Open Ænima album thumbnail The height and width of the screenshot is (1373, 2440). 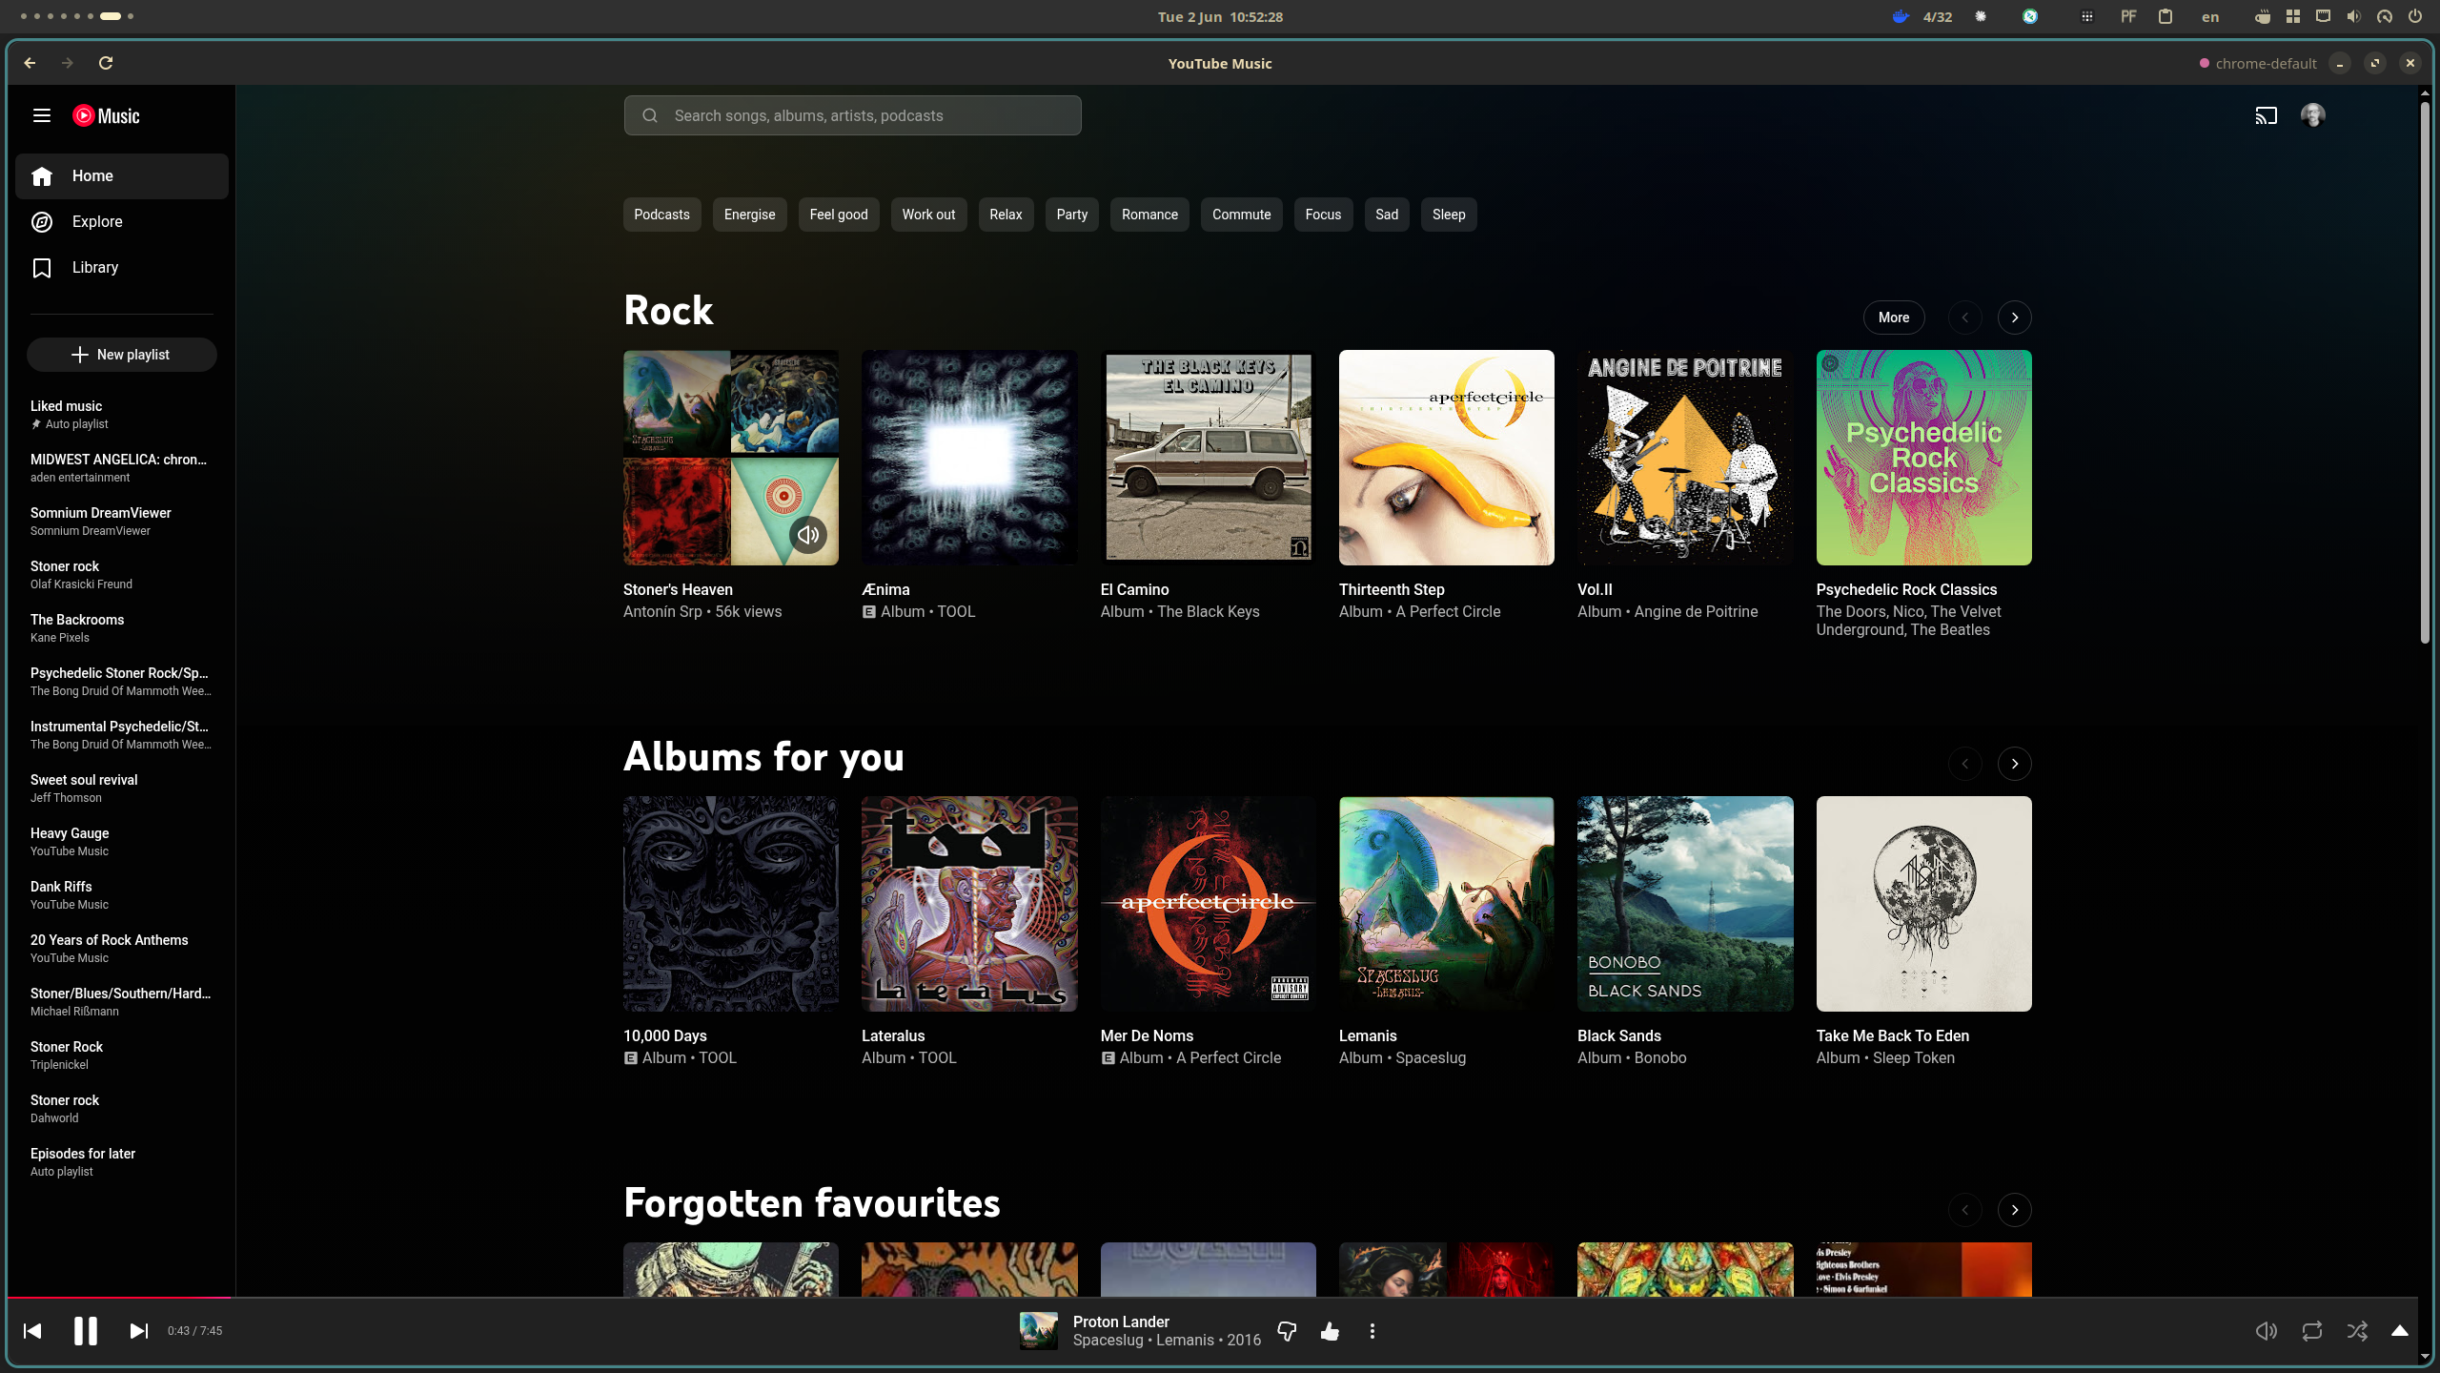coord(969,458)
